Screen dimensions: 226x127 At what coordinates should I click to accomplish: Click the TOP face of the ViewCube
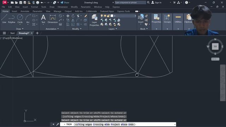coord(215,47)
